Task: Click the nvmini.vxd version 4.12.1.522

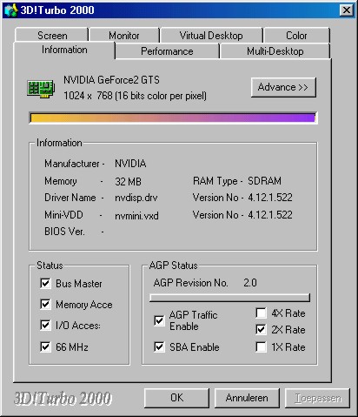Action: pyautogui.click(x=270, y=215)
